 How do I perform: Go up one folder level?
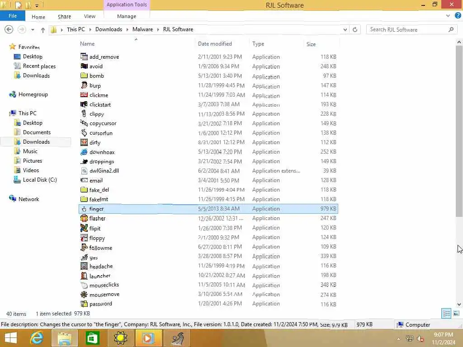[43, 30]
